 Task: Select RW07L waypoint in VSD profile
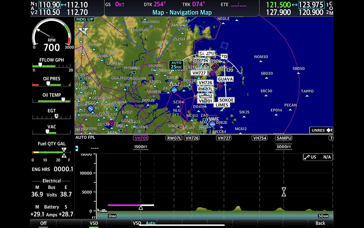pos(174,138)
